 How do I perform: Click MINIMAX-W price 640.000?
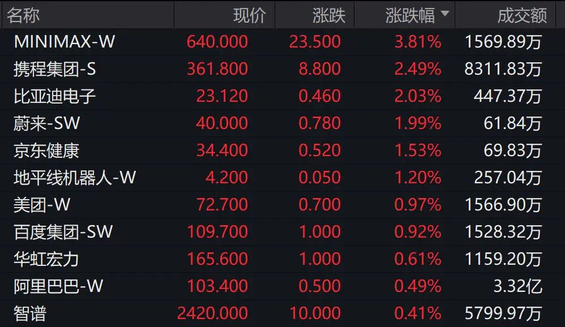click(217, 42)
